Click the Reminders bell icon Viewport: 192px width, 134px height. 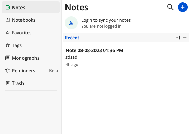pyautogui.click(x=8, y=71)
